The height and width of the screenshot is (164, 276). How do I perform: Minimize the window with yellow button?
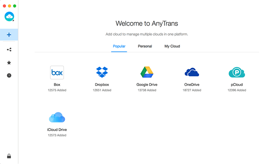coord(9,6)
